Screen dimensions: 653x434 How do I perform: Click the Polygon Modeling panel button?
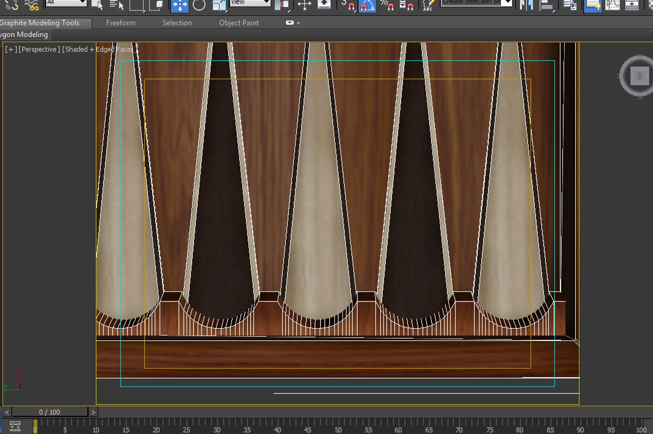pos(24,35)
